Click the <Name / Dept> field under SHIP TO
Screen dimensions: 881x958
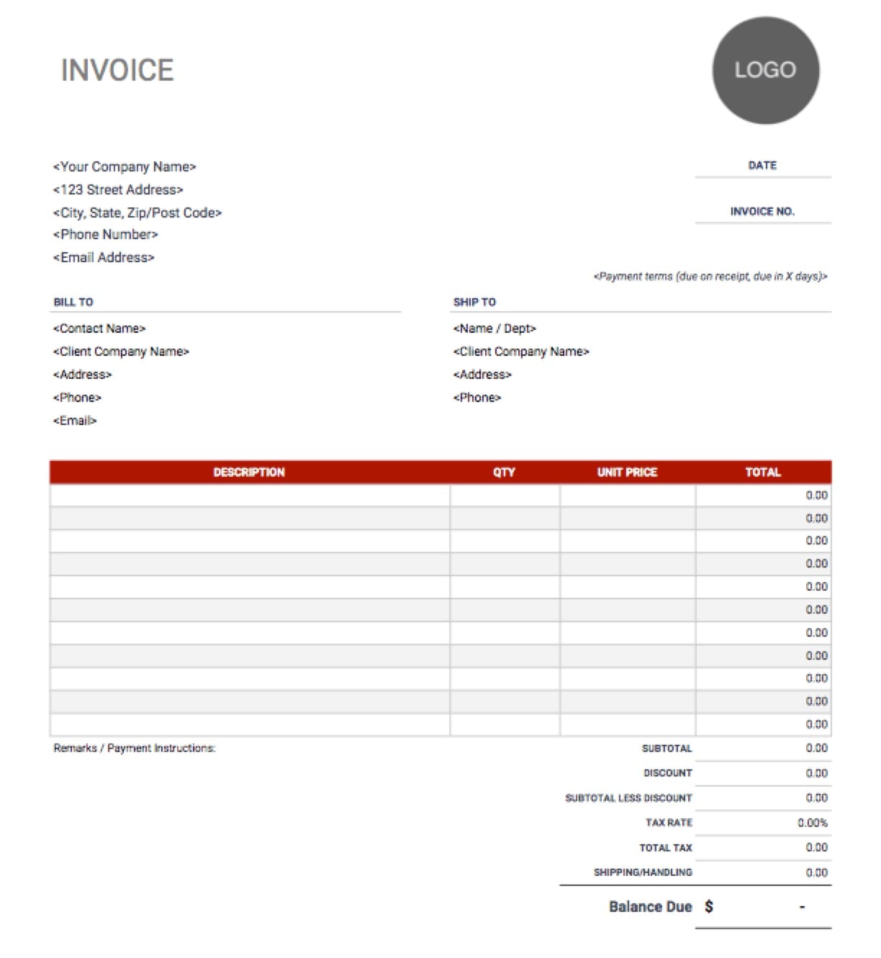pos(494,328)
